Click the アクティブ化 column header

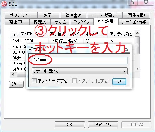[121, 34]
